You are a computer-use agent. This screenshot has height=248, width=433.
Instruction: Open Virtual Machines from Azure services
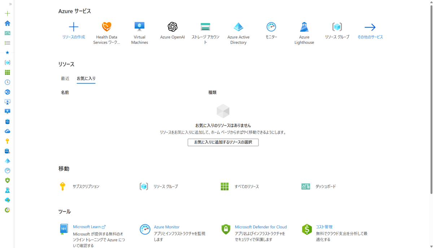[140, 33]
